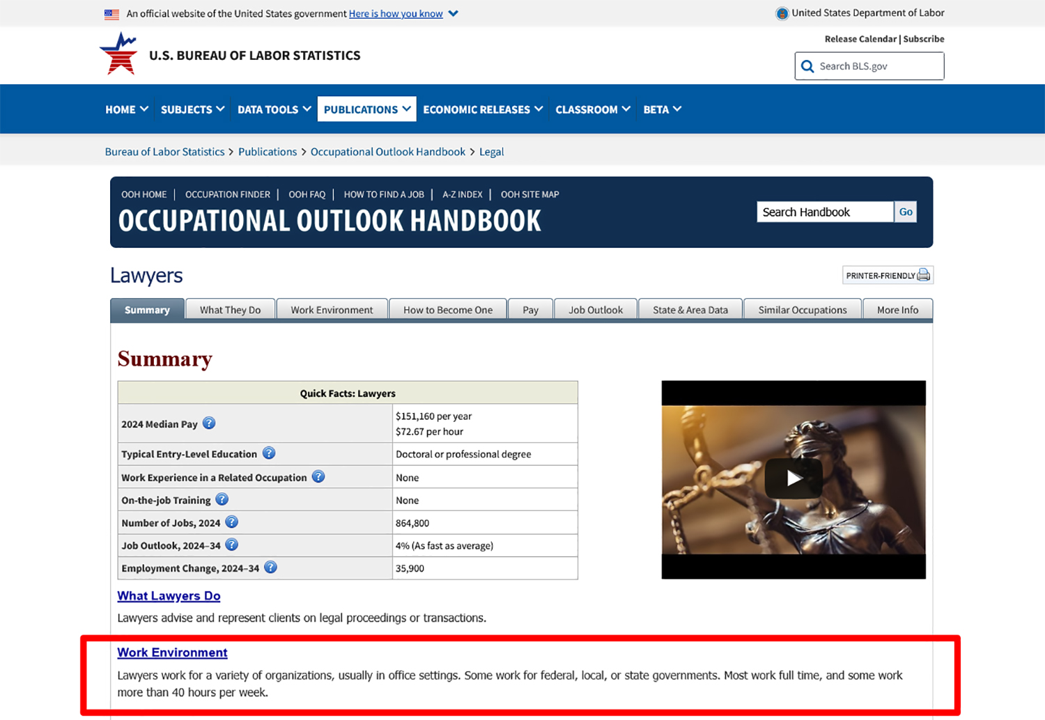Open the help icon next to 2024 Median Pay
Viewport: 1045px width, 720px height.
tap(209, 423)
